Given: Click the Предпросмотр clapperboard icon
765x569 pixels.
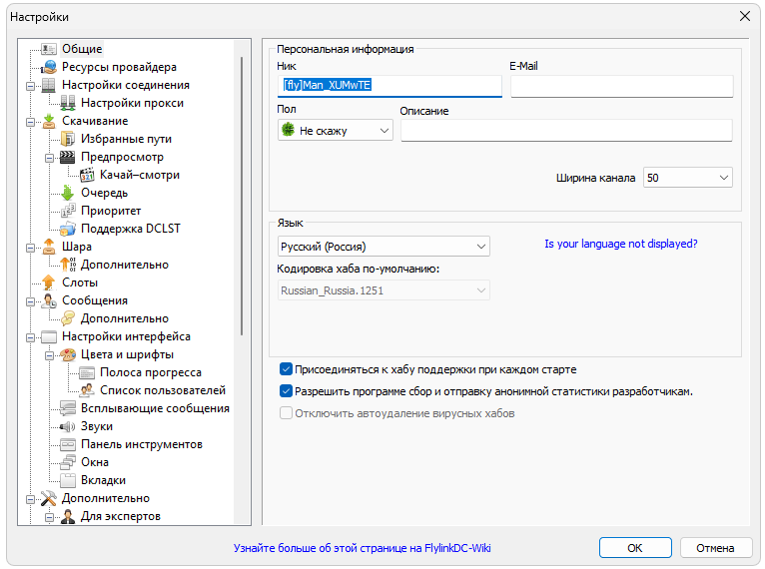Looking at the screenshot, I should point(68,157).
